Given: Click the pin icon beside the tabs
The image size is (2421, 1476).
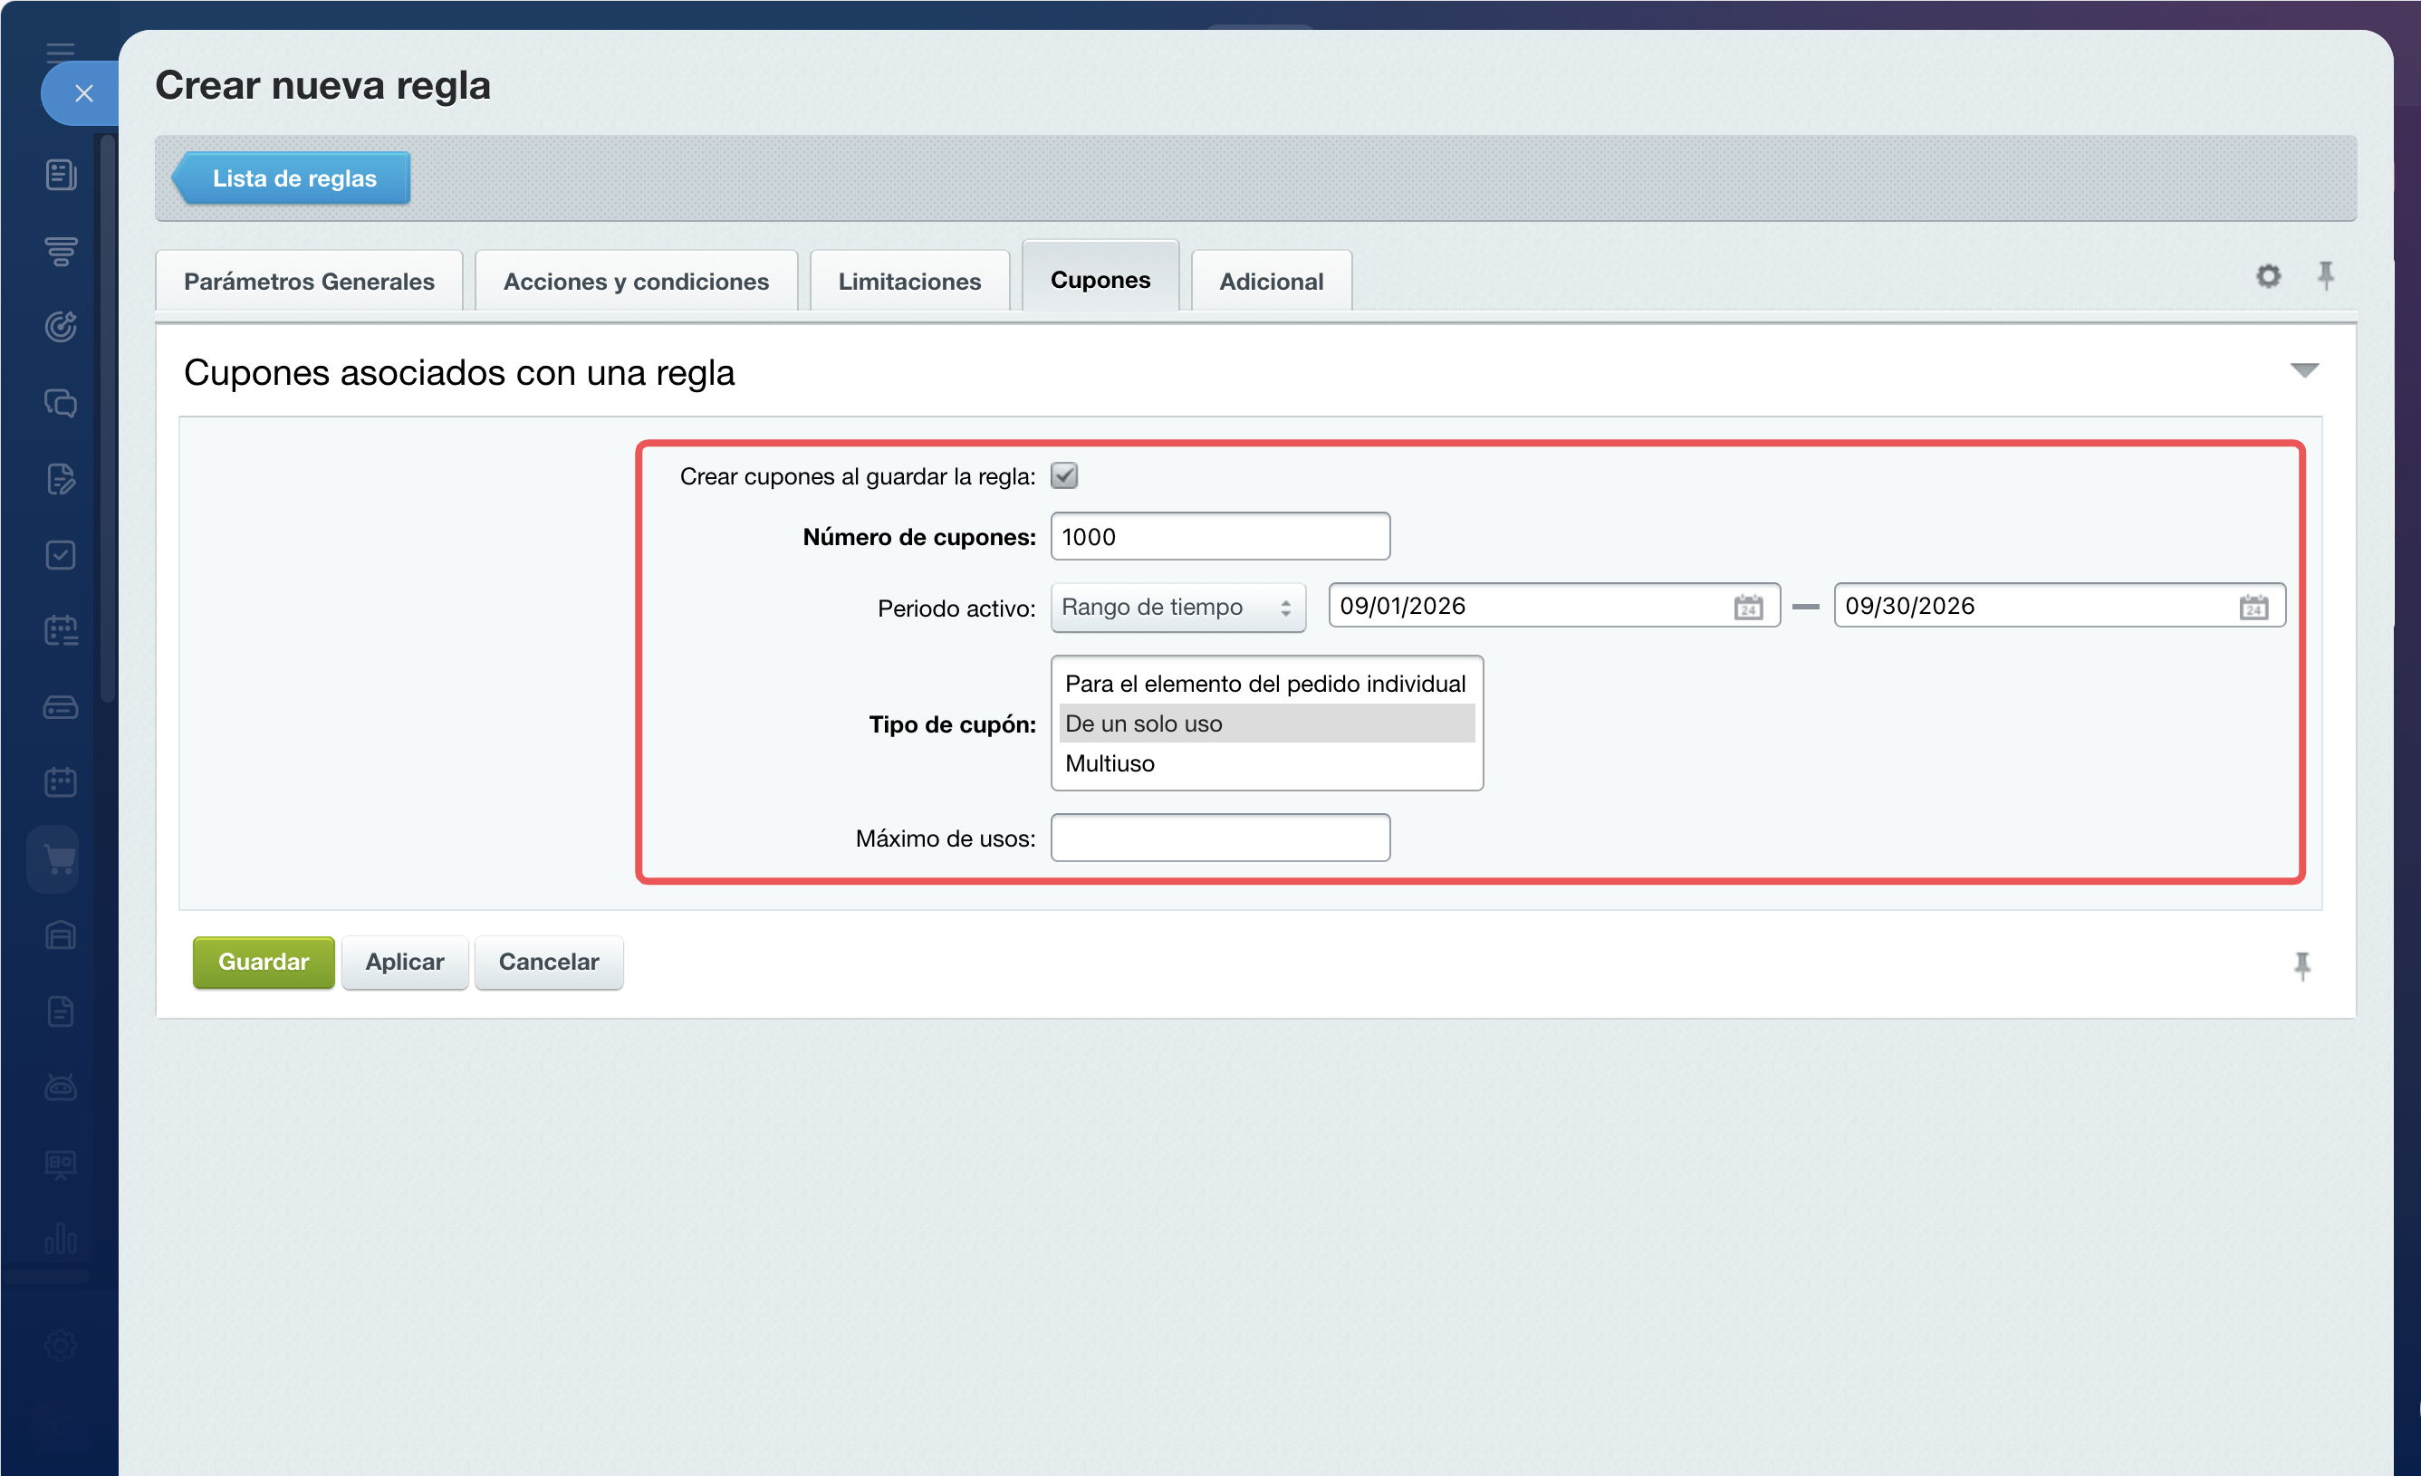Looking at the screenshot, I should coord(2326,276).
